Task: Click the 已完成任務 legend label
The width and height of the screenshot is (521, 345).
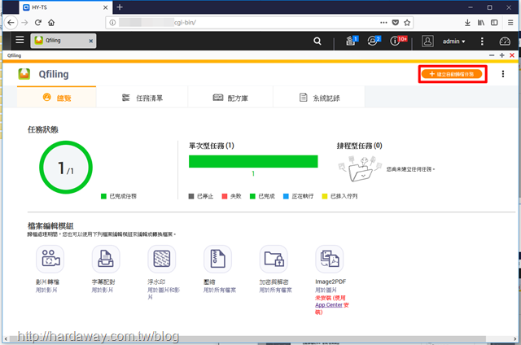Action: click(x=123, y=196)
